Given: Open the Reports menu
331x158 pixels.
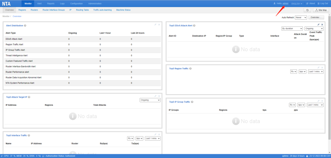Looking at the screenshot, I should pyautogui.click(x=51, y=4).
